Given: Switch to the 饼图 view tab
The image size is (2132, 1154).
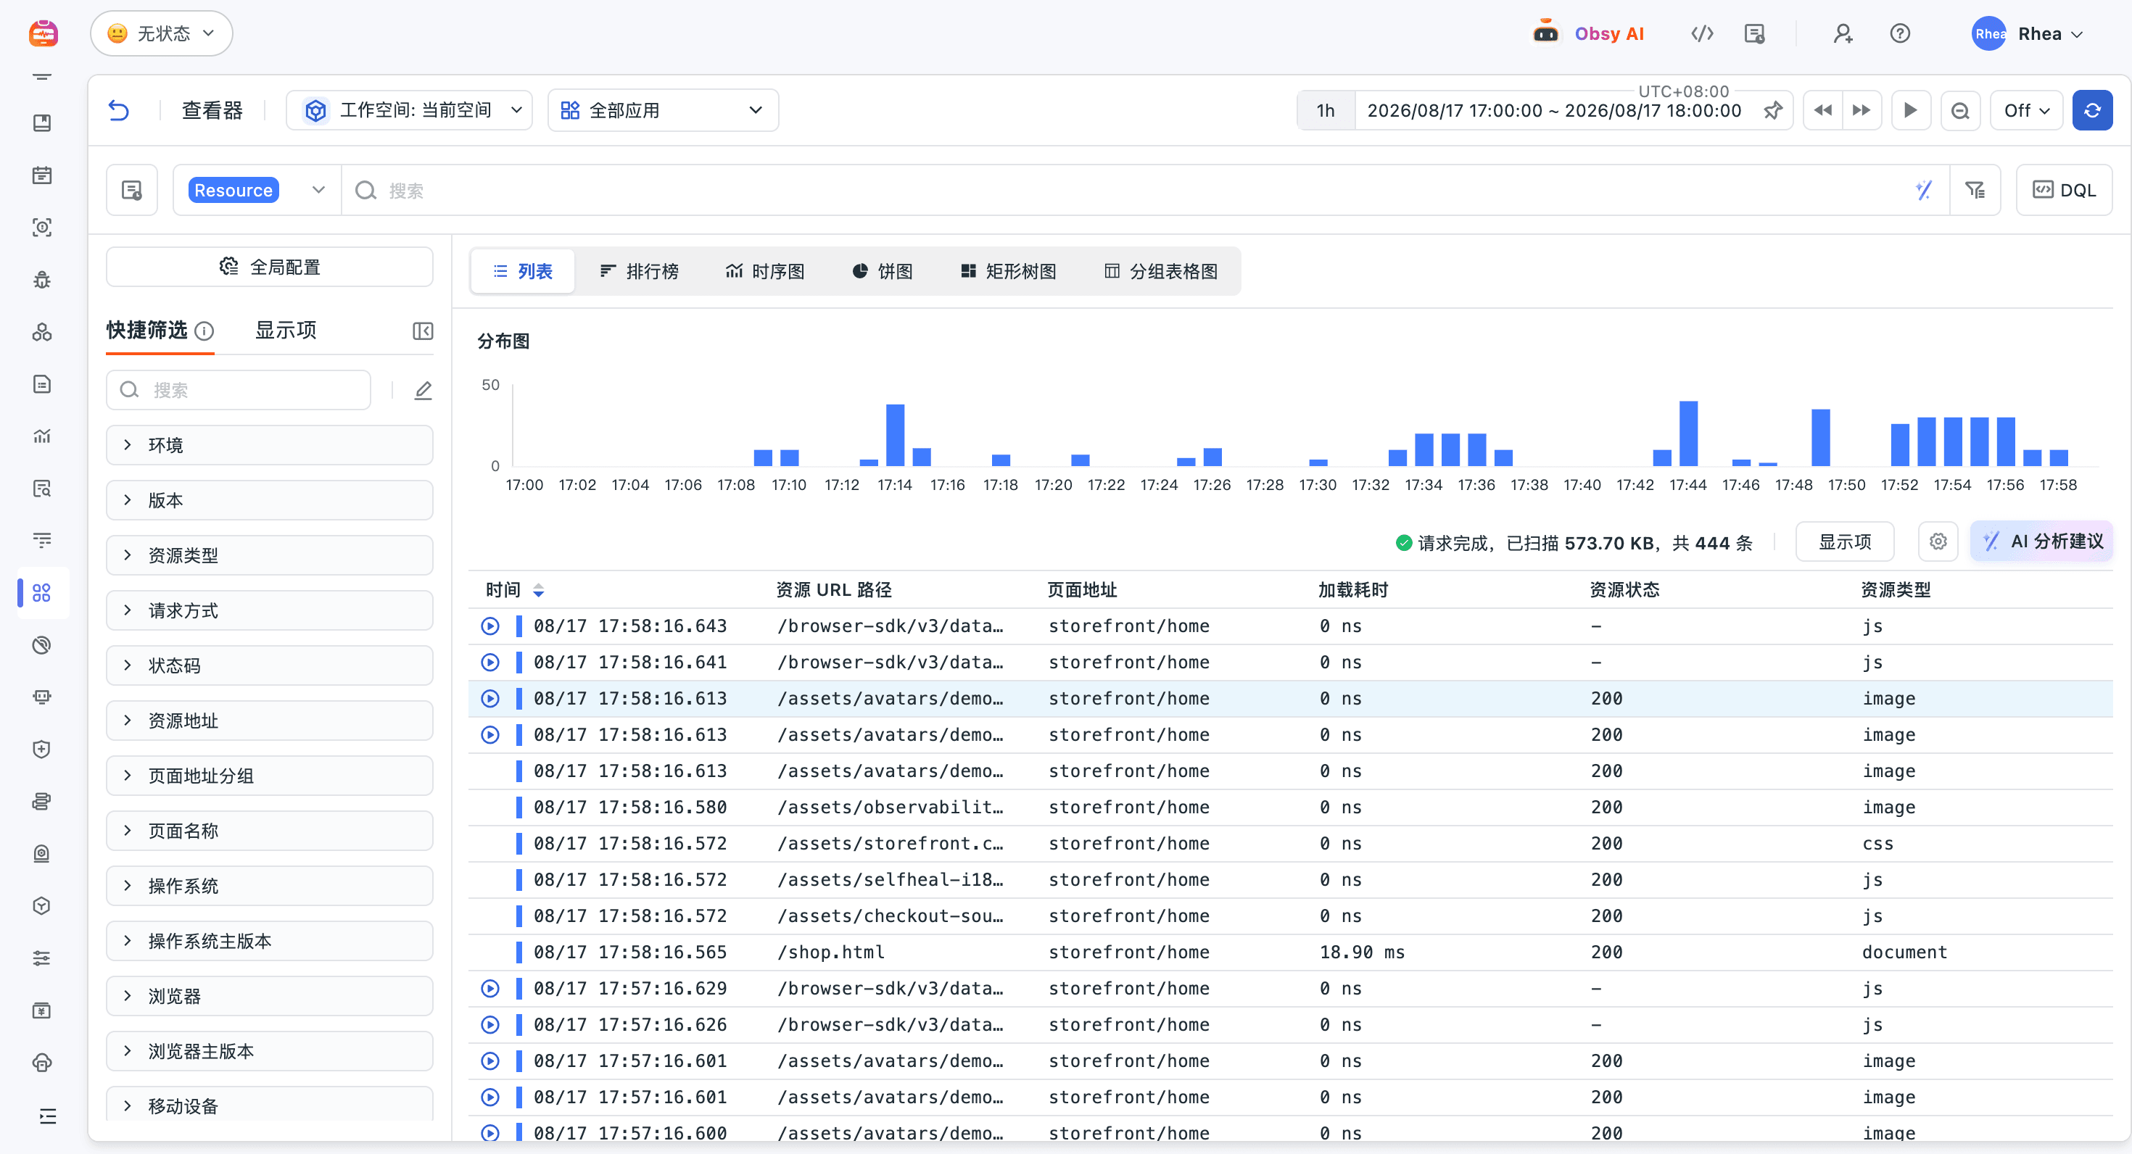Looking at the screenshot, I should 883,271.
